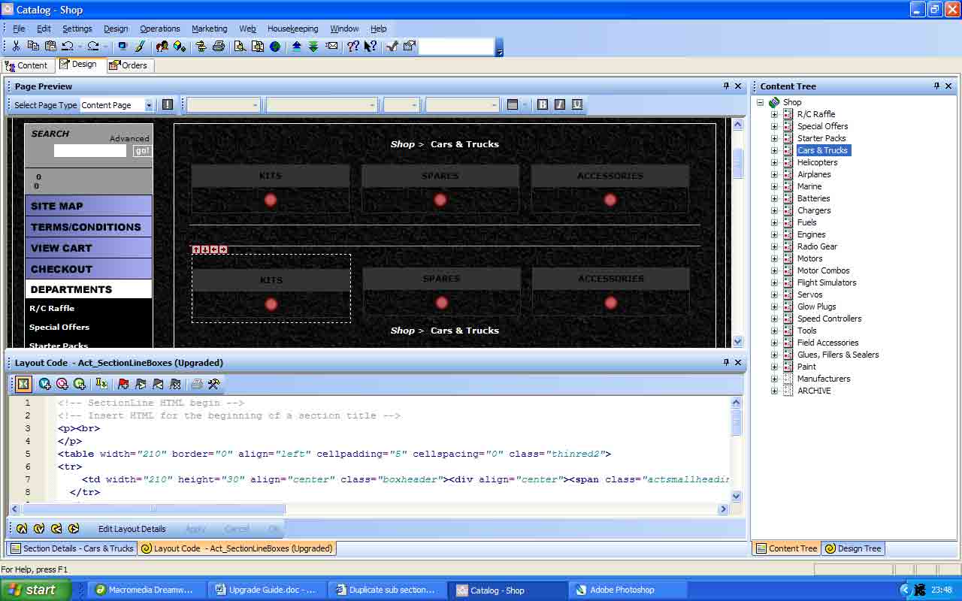Toggle the Italic formatting button in Page Preview

click(560, 104)
